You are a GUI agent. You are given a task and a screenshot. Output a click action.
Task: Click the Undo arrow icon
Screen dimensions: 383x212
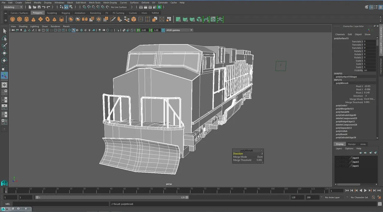(44, 7)
